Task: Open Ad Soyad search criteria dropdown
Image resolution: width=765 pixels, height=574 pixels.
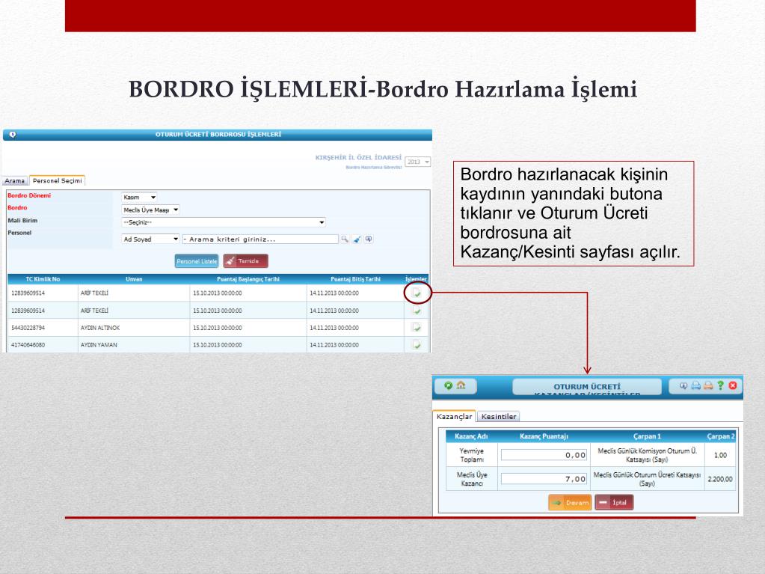Action: 150,239
